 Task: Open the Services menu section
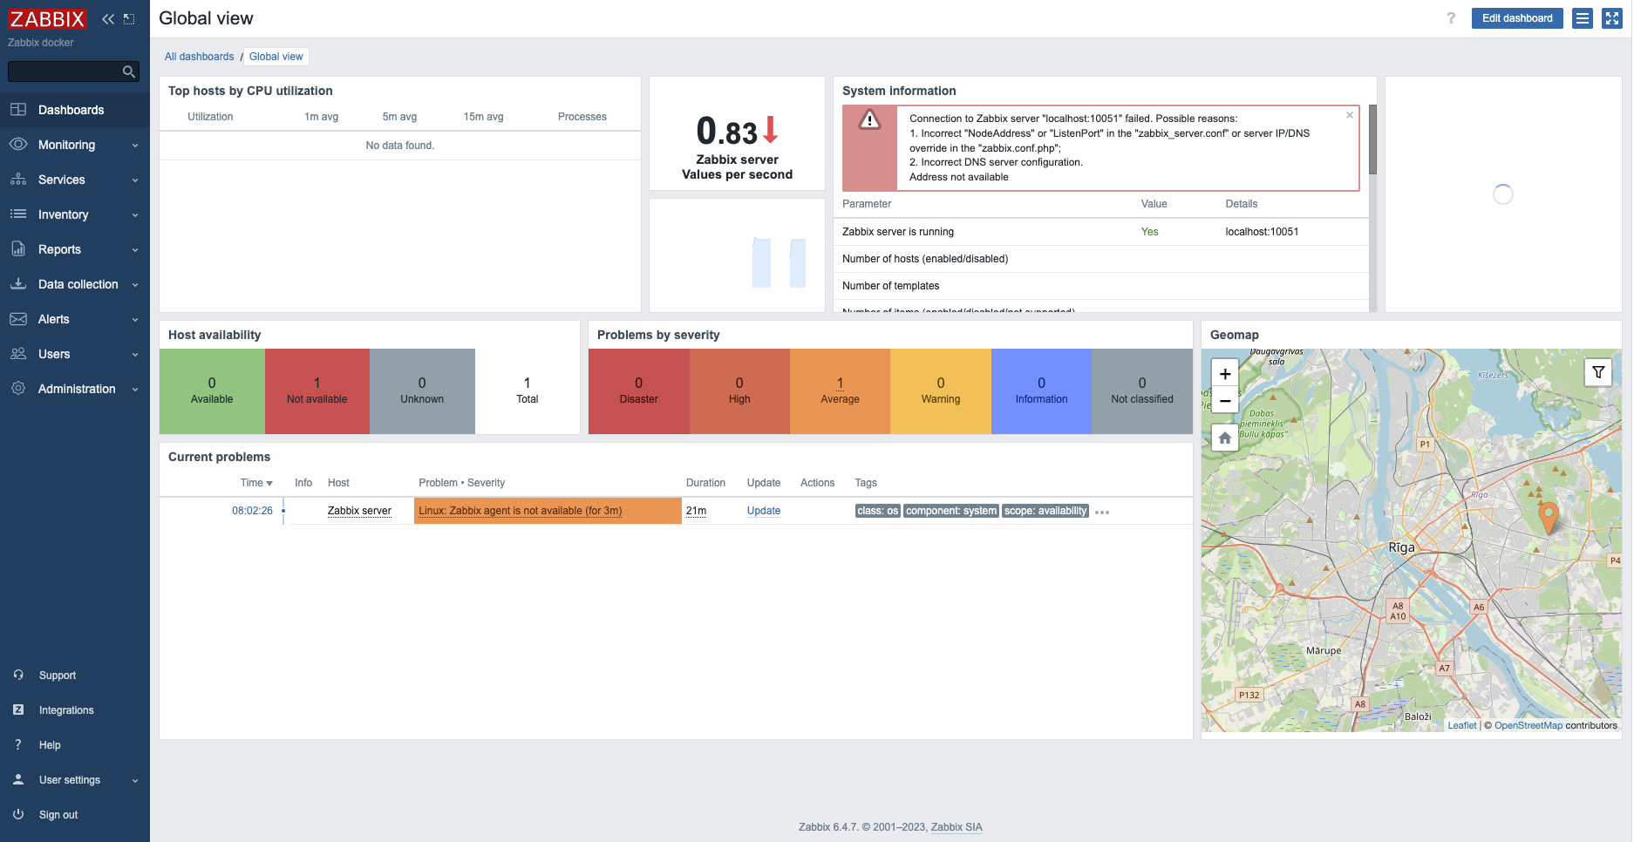[x=75, y=180]
